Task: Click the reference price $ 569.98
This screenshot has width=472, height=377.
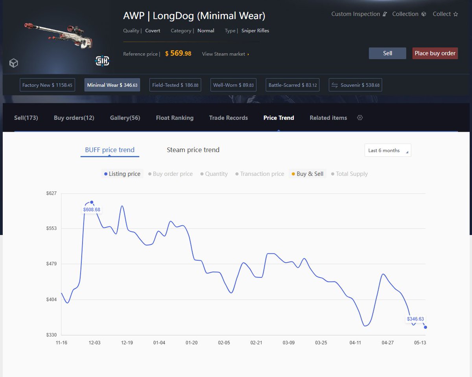Action: 178,53
